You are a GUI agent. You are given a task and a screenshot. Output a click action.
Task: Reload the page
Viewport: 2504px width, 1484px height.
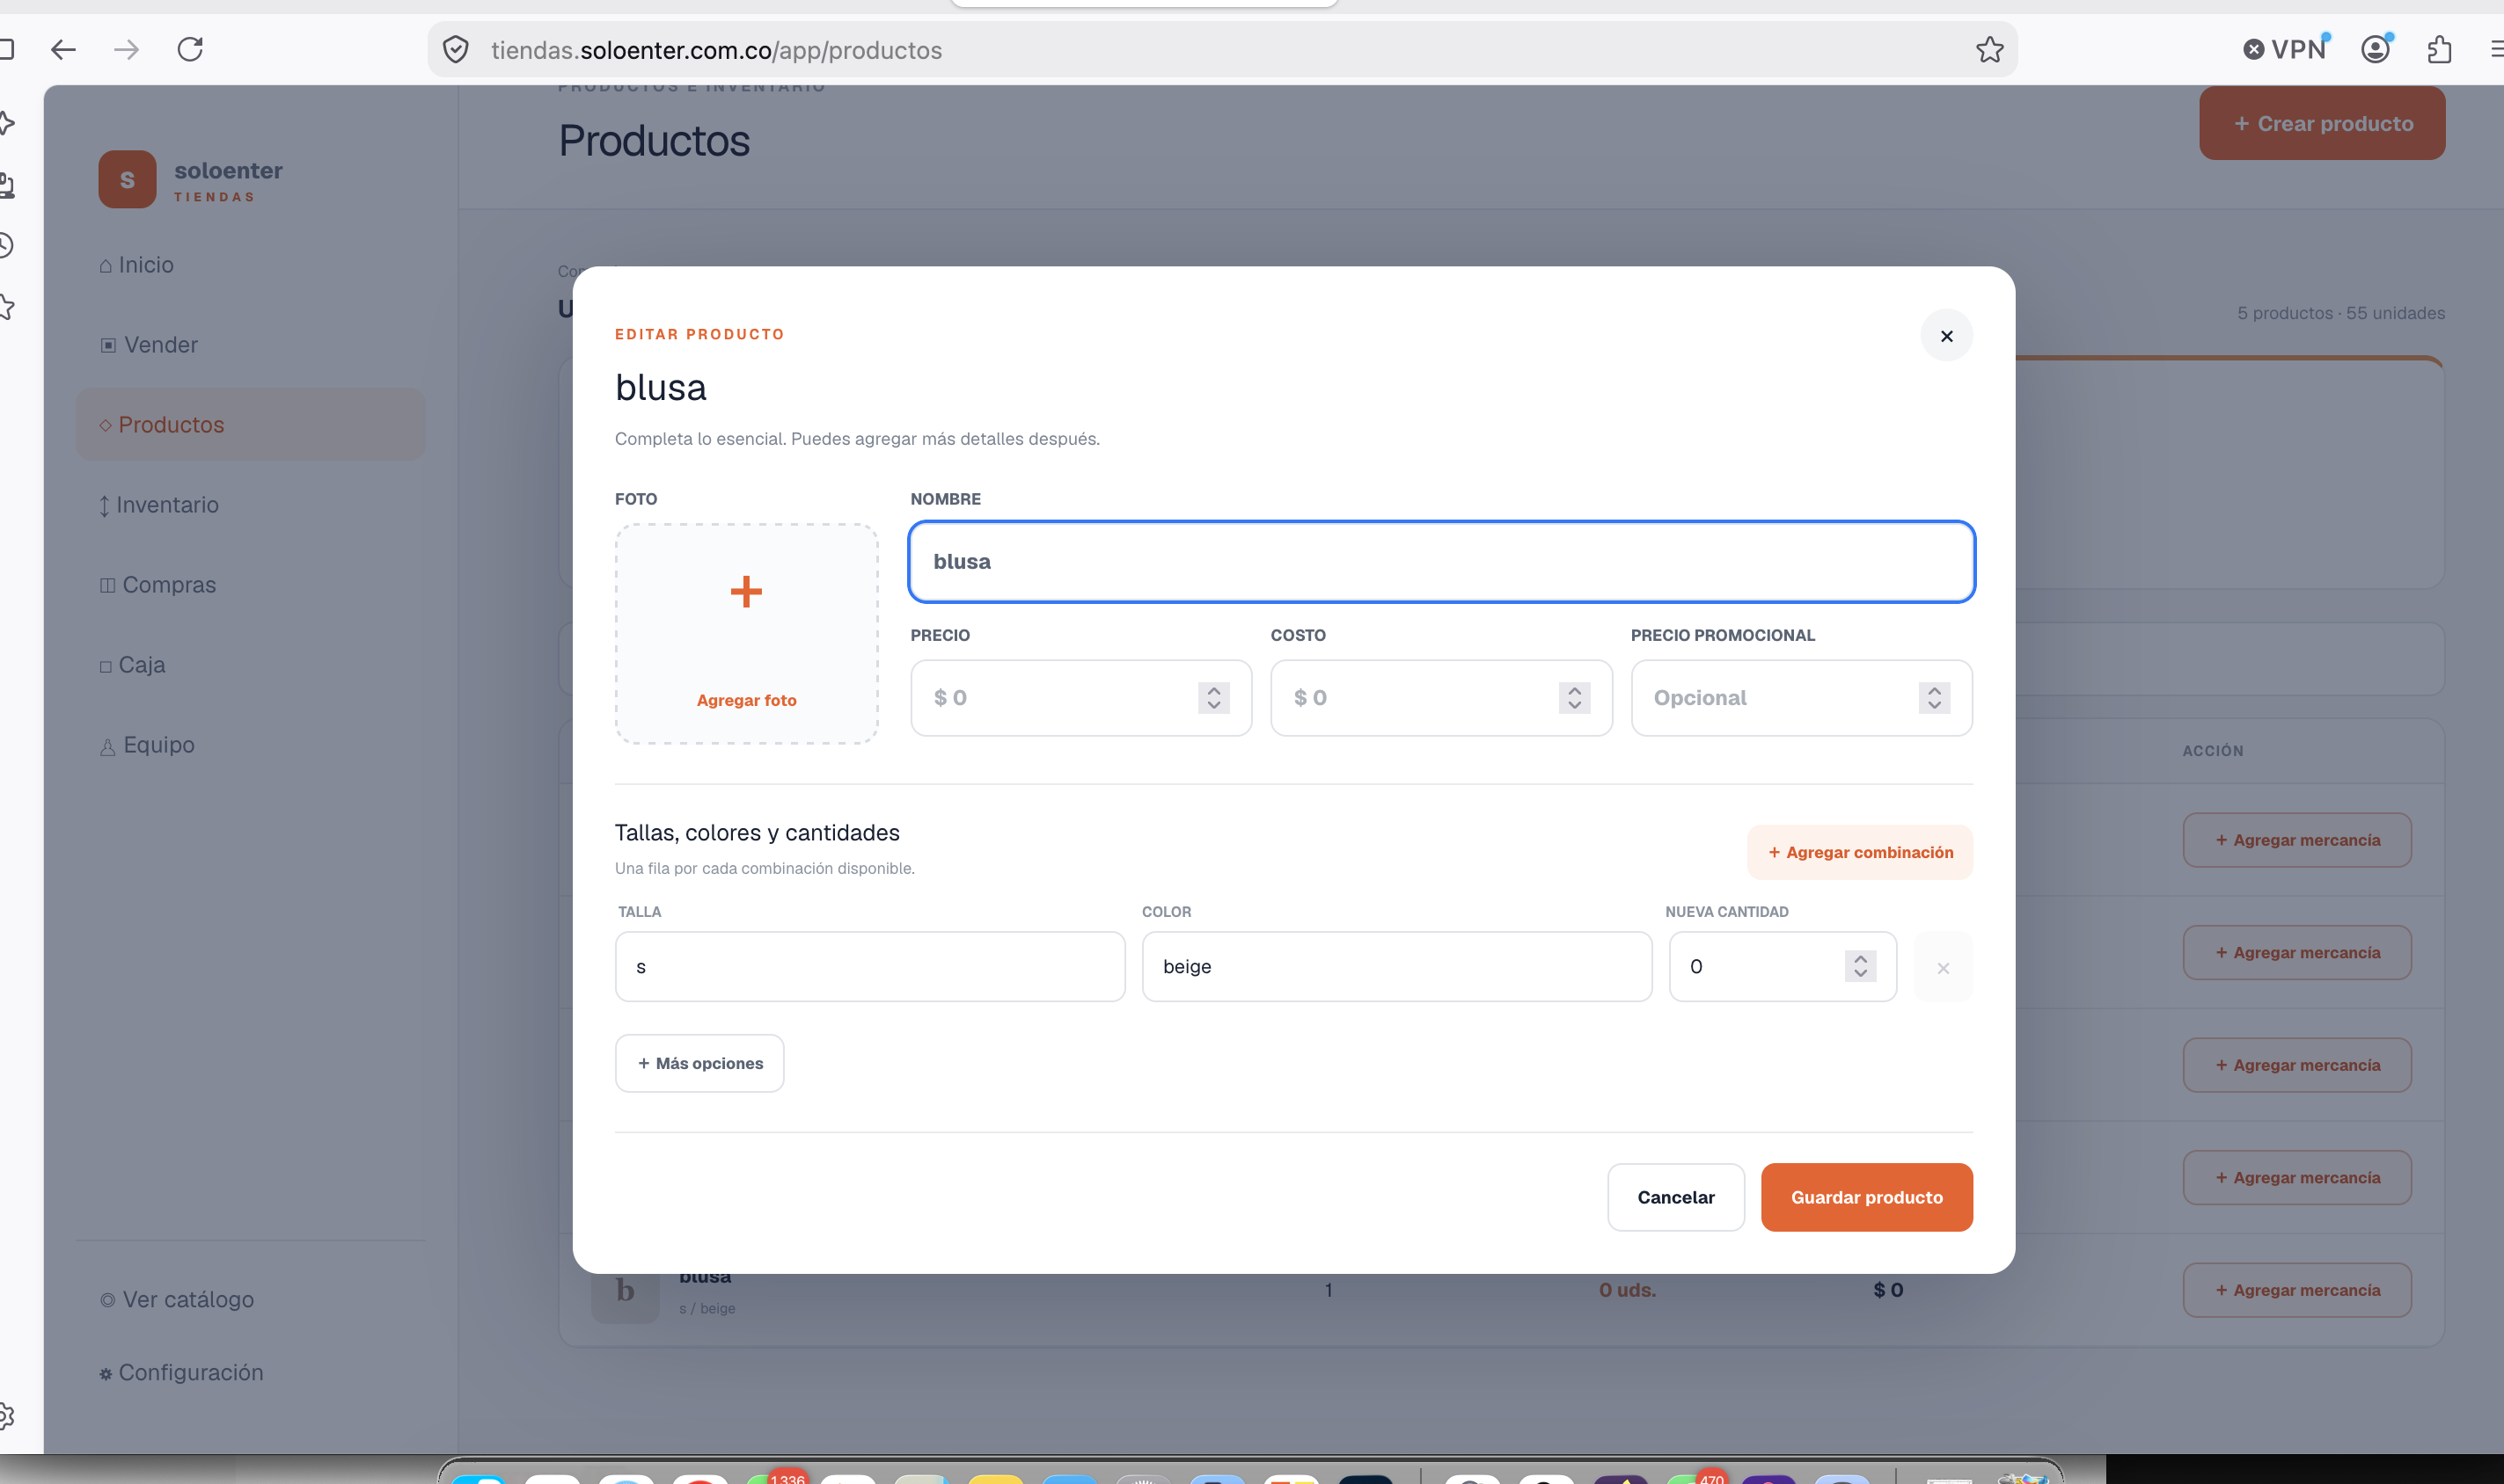(x=190, y=49)
